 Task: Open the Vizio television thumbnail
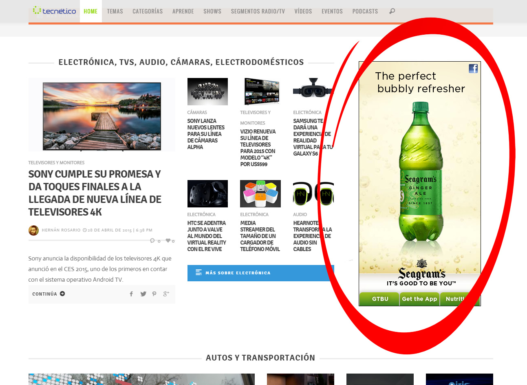click(260, 91)
